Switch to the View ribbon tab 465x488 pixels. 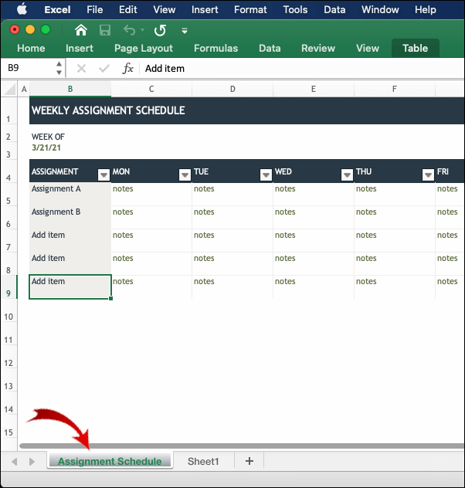coord(368,48)
